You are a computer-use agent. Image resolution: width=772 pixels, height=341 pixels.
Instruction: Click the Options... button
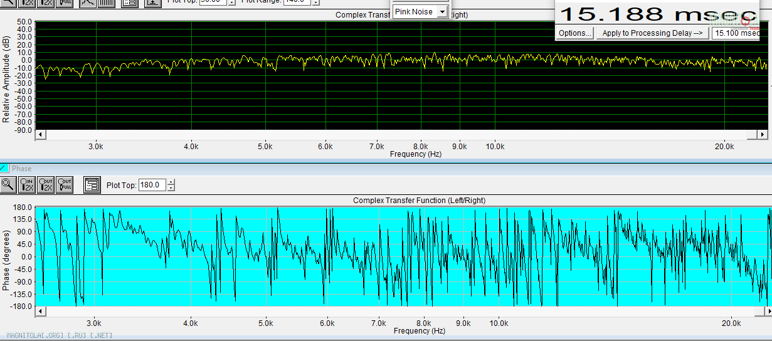point(575,33)
